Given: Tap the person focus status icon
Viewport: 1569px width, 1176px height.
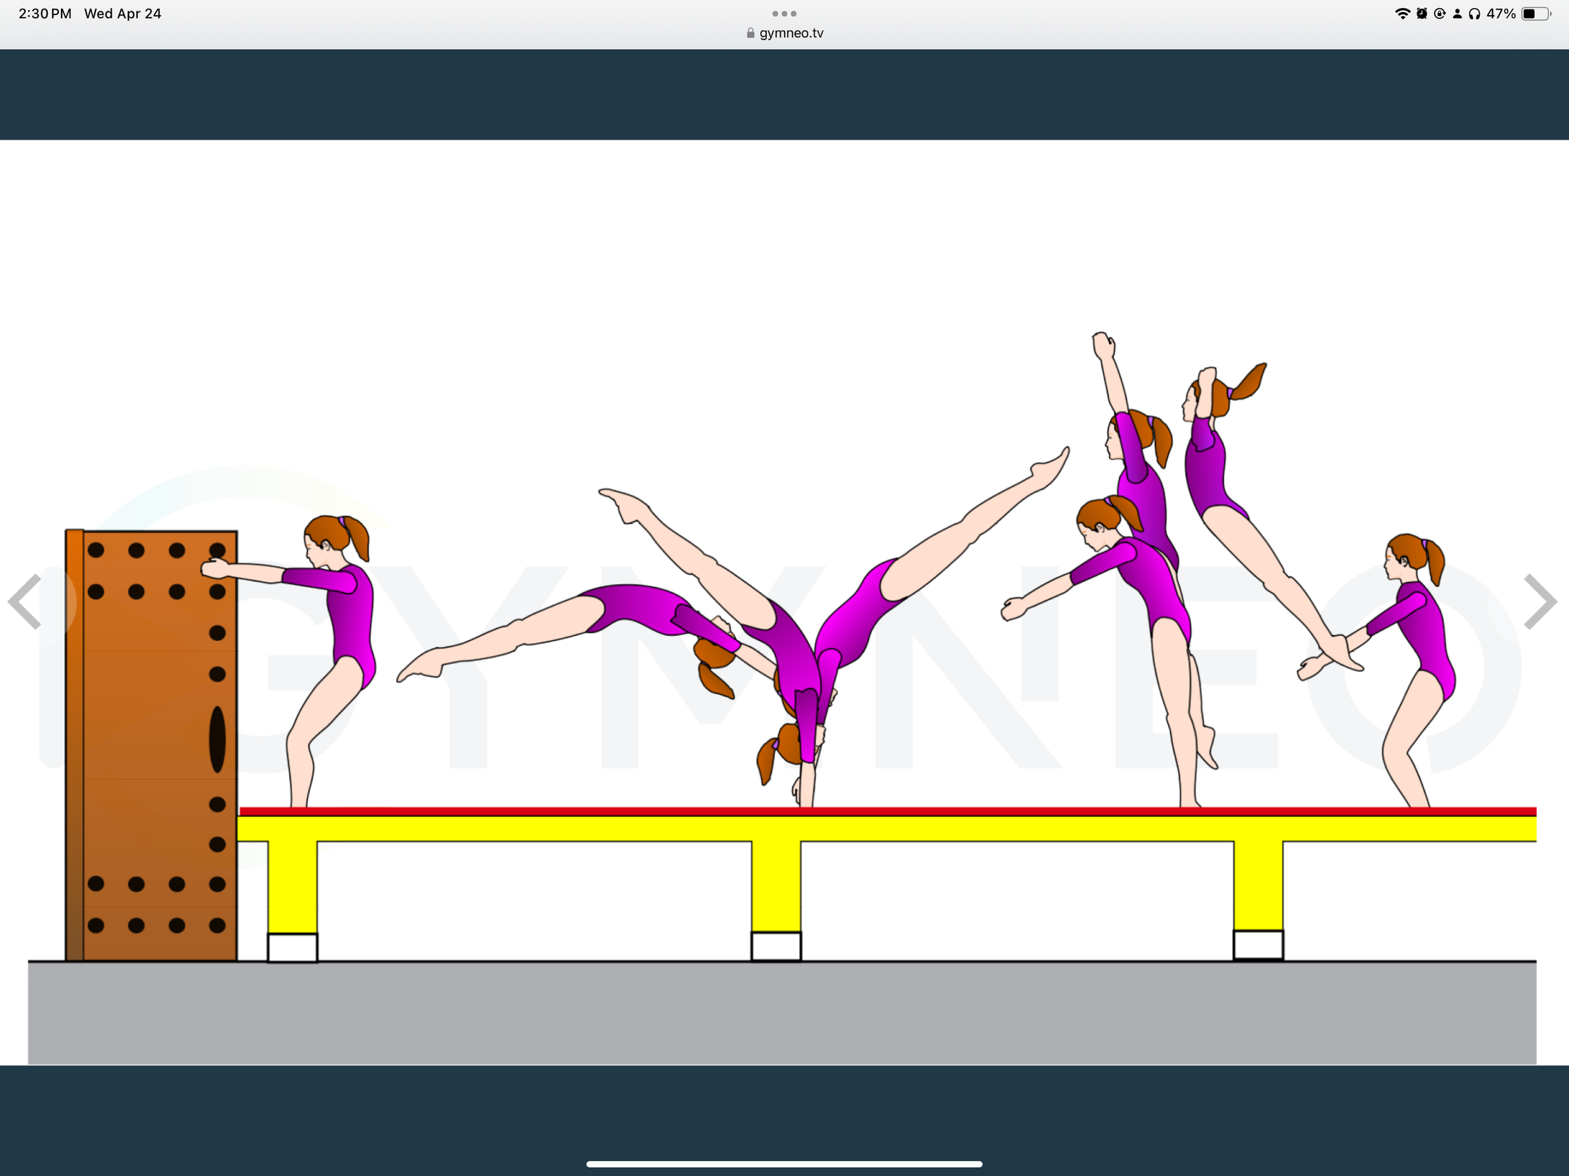Looking at the screenshot, I should click(1457, 13).
